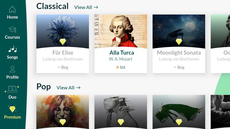Image resolution: width=230 pixels, height=129 pixels.
Task: Click the Mozart portrait thumbnail
Action: coord(121,31)
